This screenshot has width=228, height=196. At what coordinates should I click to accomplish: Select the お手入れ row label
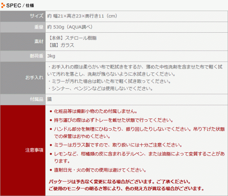[x=34, y=77]
